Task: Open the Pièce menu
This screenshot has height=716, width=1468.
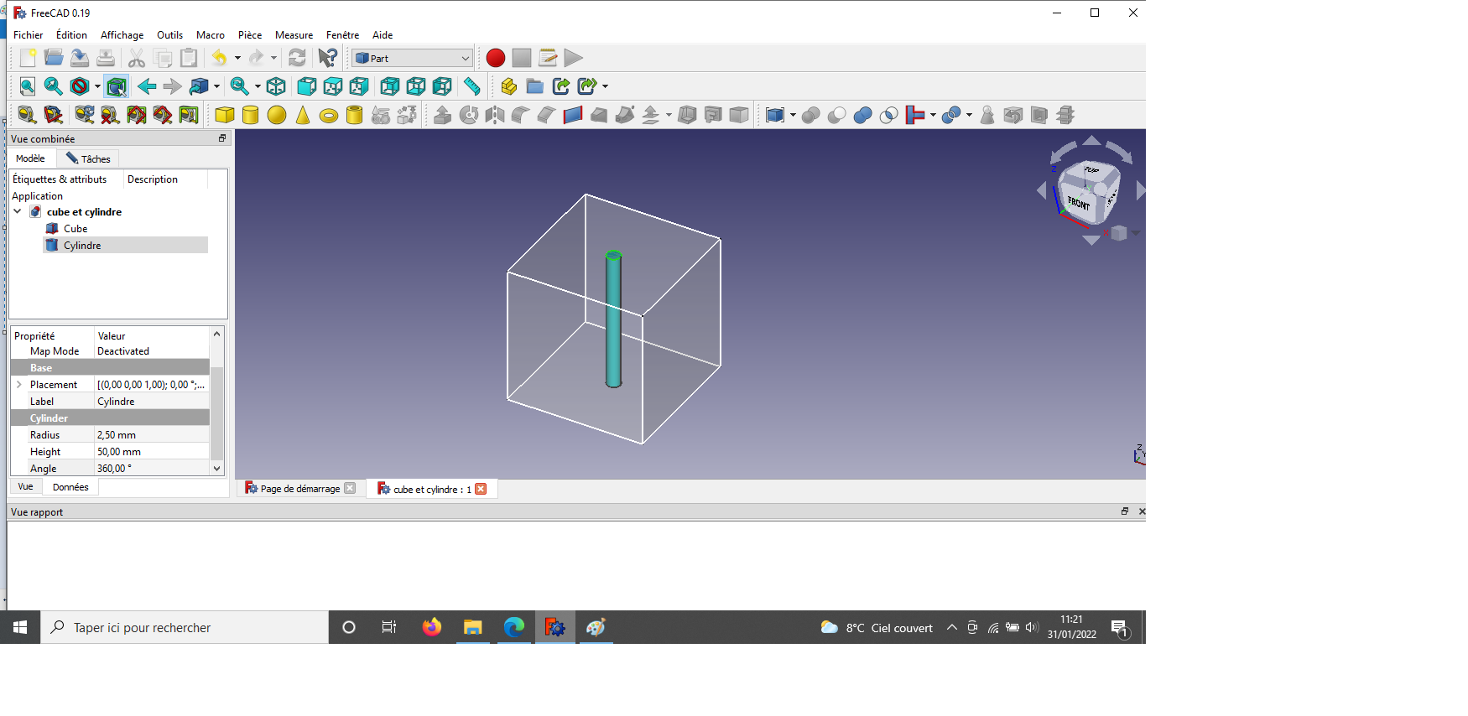Action: coord(249,35)
